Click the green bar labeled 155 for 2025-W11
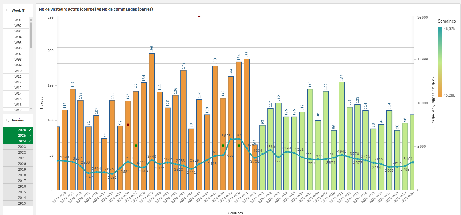Viewport: 461px width, 215px height. pos(342,136)
